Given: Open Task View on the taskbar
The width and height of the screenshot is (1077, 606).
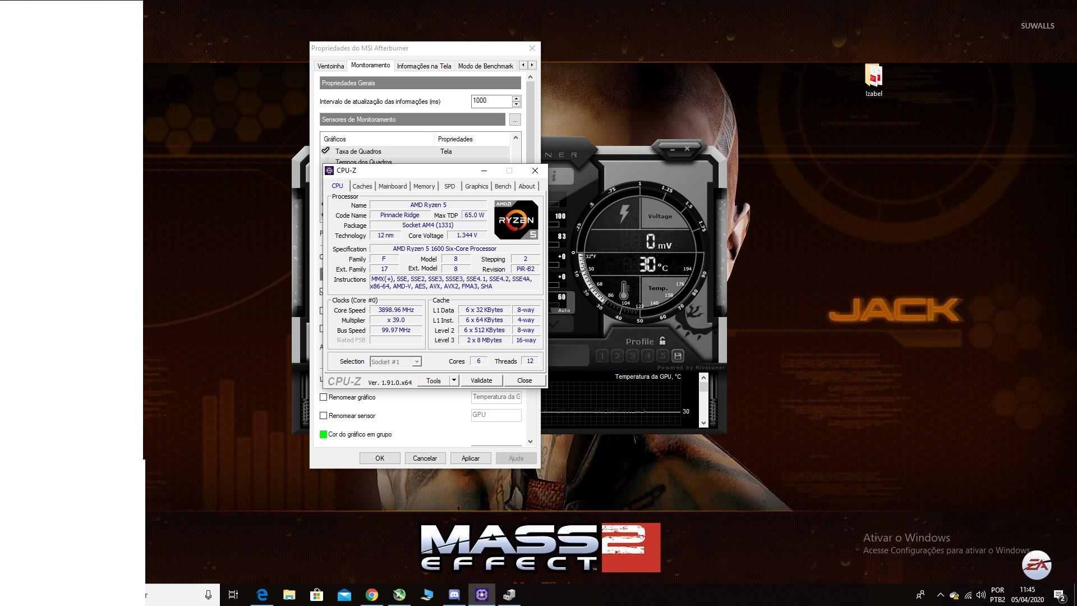Looking at the screenshot, I should pos(233,595).
